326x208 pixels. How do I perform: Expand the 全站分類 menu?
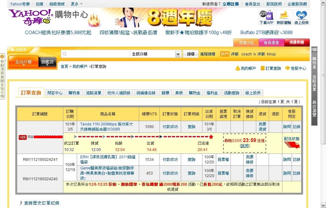[x=23, y=62]
